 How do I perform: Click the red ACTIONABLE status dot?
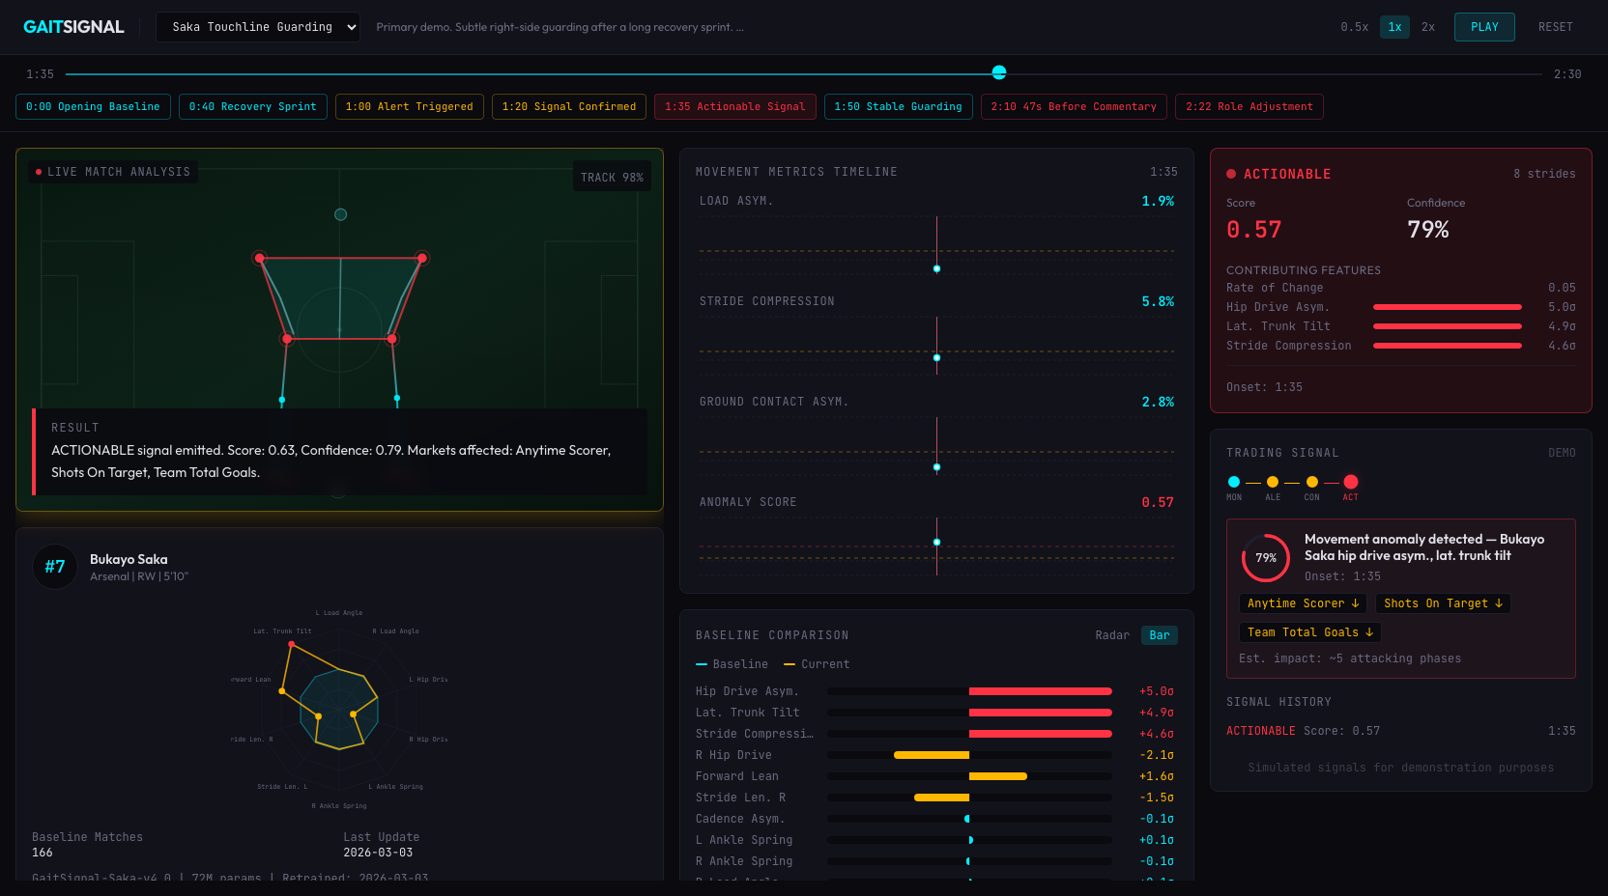point(1231,174)
